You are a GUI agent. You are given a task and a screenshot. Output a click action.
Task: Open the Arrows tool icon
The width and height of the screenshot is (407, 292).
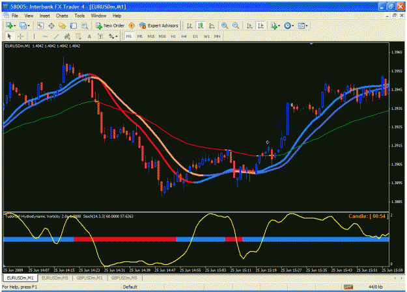(111, 36)
